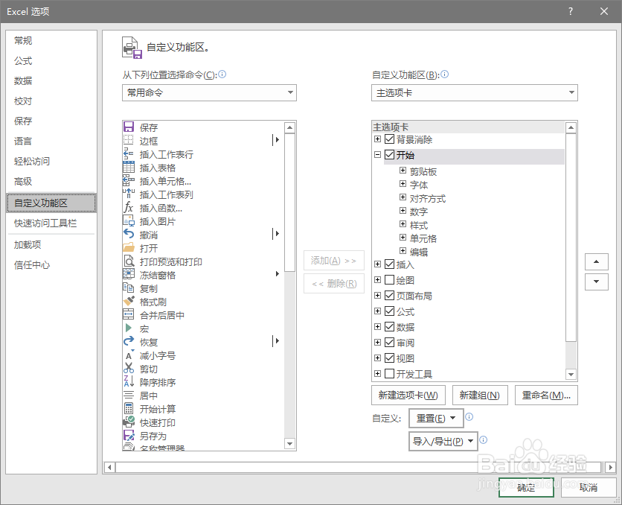
Task: Click the help question mark in title bar
Action: point(571,11)
